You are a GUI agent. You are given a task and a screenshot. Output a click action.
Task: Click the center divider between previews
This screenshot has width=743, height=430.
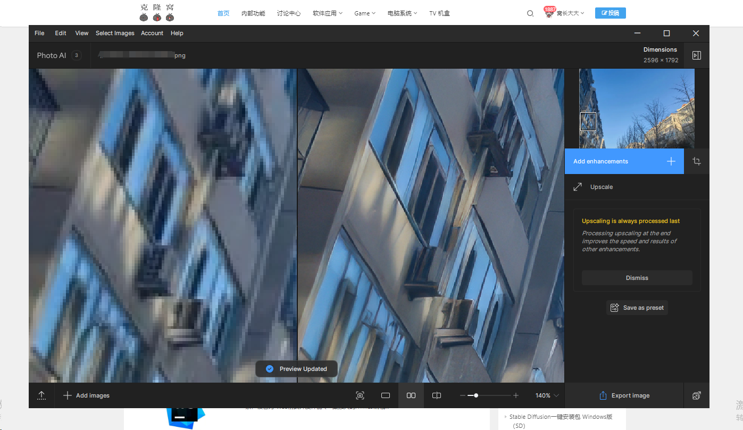point(297,226)
